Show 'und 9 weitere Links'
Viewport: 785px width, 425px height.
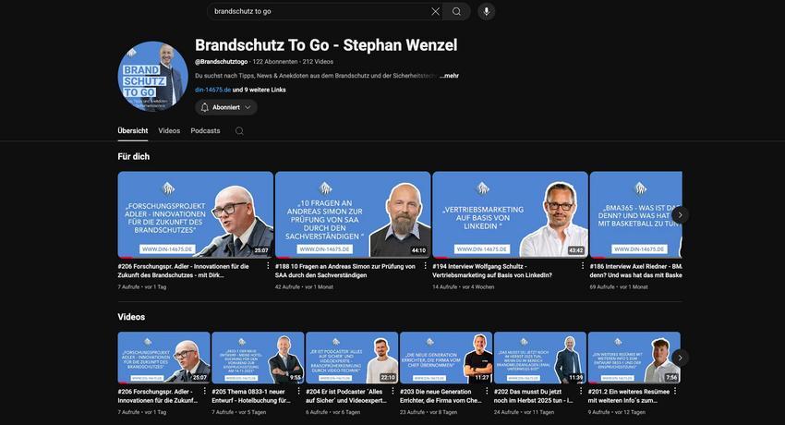[x=260, y=90]
